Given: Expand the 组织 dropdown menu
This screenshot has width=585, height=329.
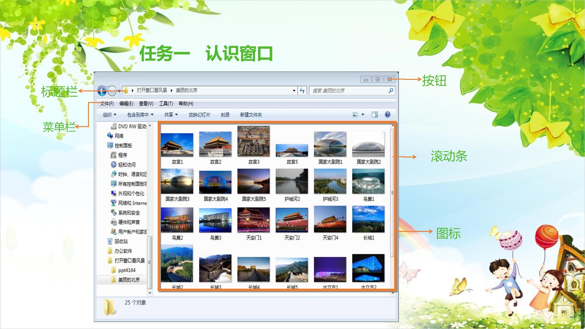Looking at the screenshot, I should click(x=110, y=115).
